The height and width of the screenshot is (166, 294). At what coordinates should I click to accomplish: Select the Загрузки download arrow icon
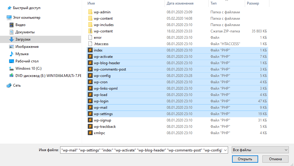12,39
